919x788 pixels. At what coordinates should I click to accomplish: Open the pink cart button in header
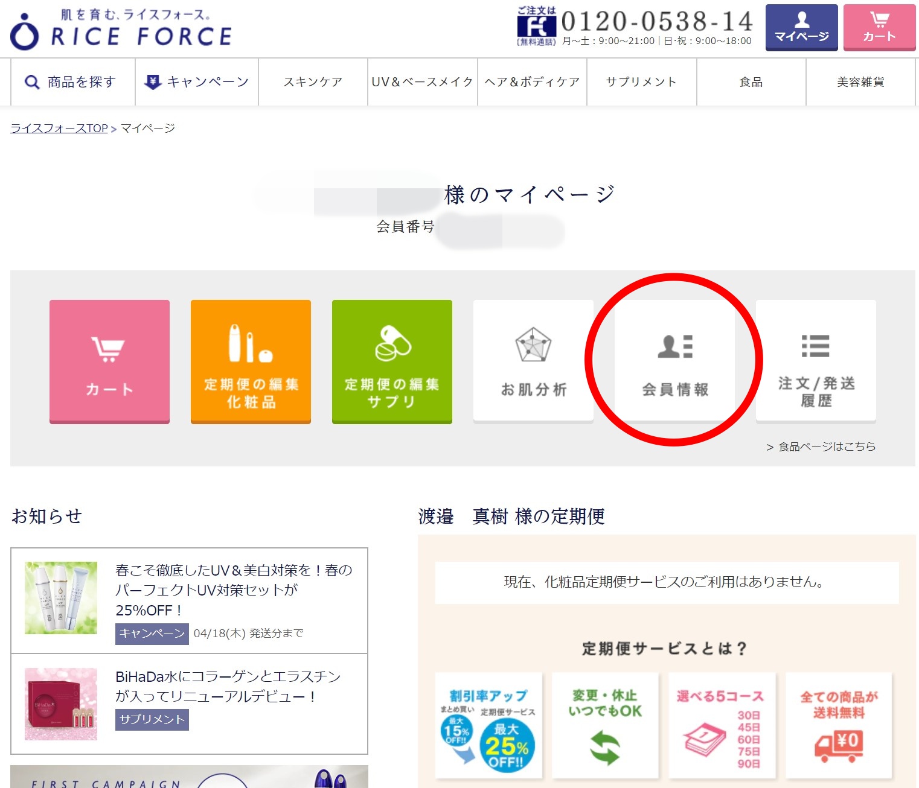click(879, 28)
